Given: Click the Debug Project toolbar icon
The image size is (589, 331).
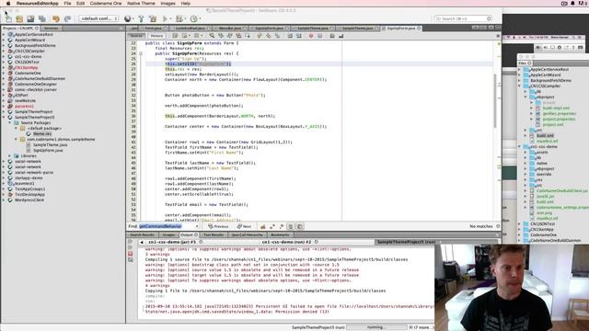Looking at the screenshot, I should (x=179, y=18).
